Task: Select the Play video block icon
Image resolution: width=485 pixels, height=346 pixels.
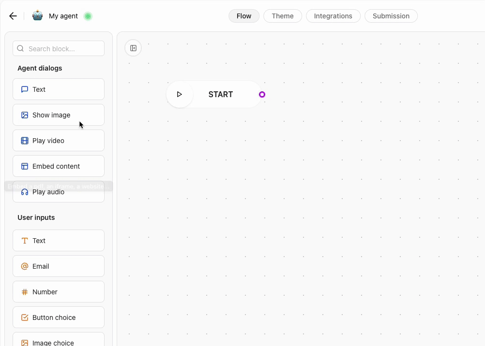Action: point(24,141)
